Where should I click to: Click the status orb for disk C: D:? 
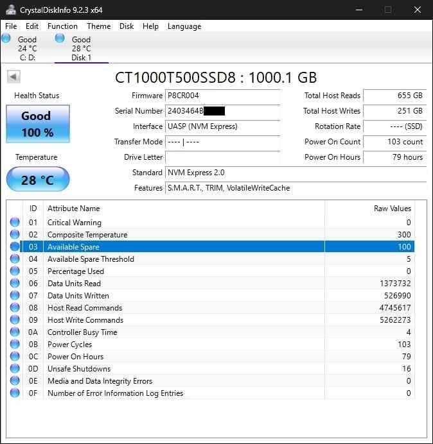click(x=6, y=38)
